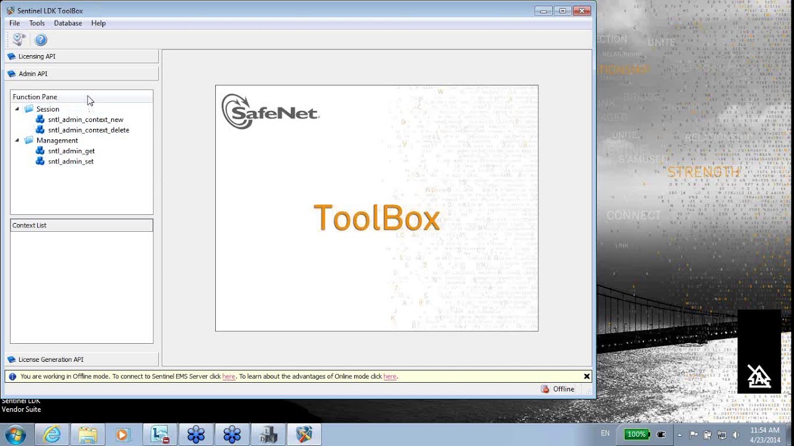Maximize the Sentinel LDK ToolBox window
Viewport: 794px width, 446px height.
click(563, 11)
